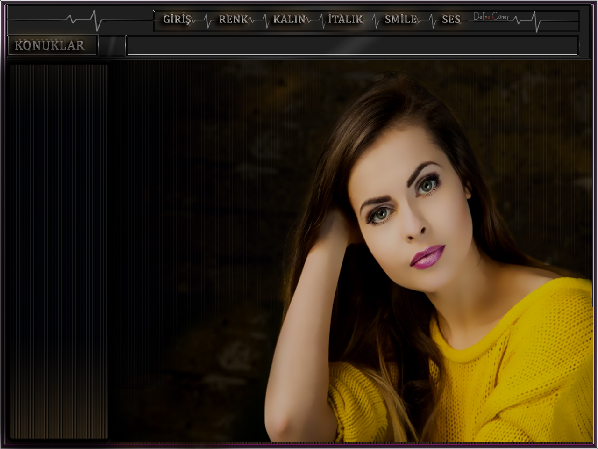Open the RENK color picker
The image size is (598, 449).
tap(233, 20)
